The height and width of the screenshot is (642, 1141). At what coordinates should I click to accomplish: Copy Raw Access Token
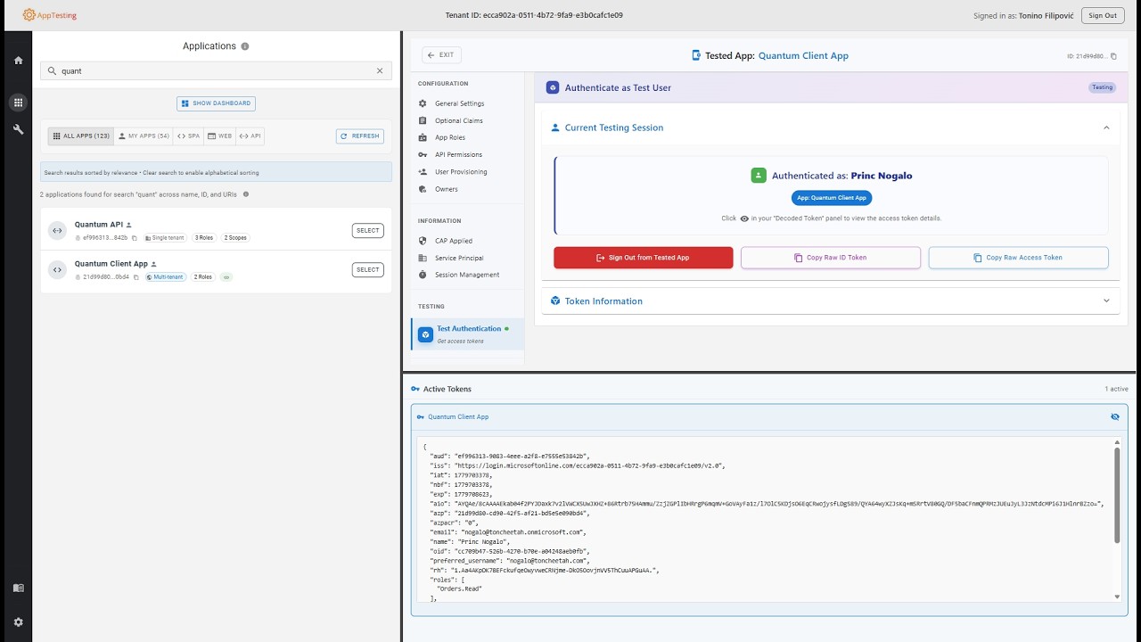coord(1019,258)
